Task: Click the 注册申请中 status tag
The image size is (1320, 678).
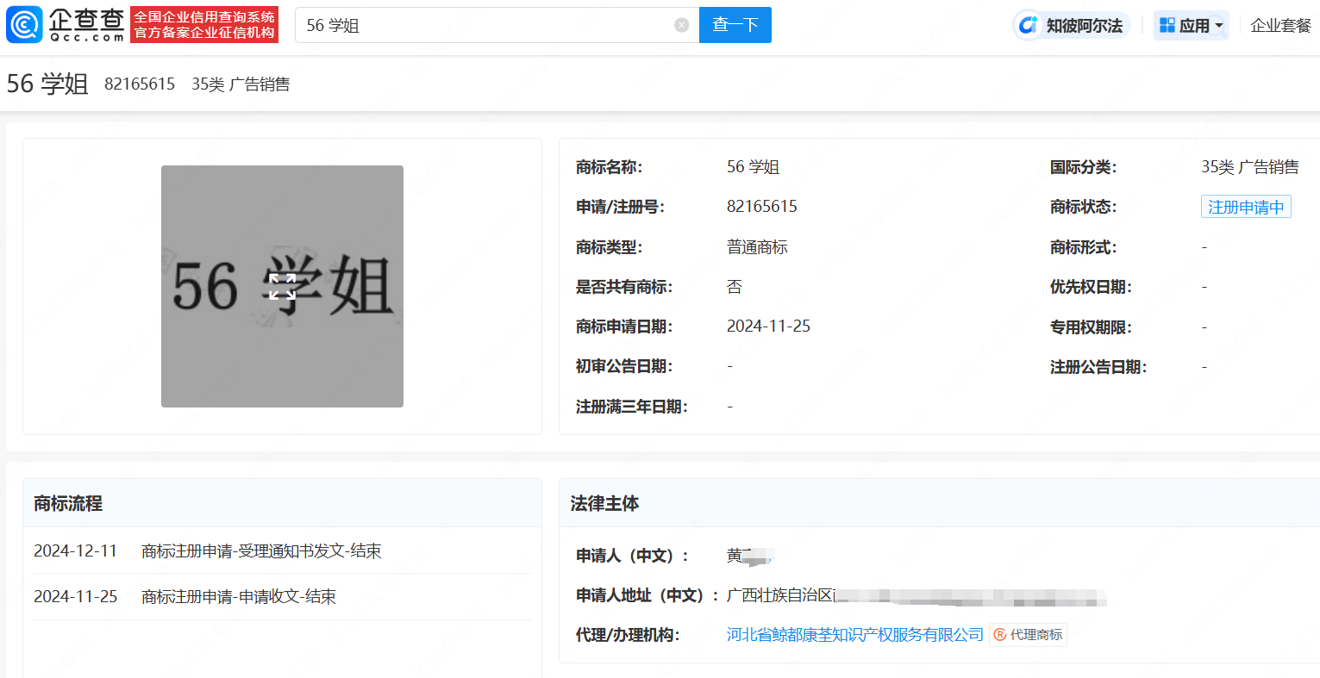Action: click(x=1246, y=207)
